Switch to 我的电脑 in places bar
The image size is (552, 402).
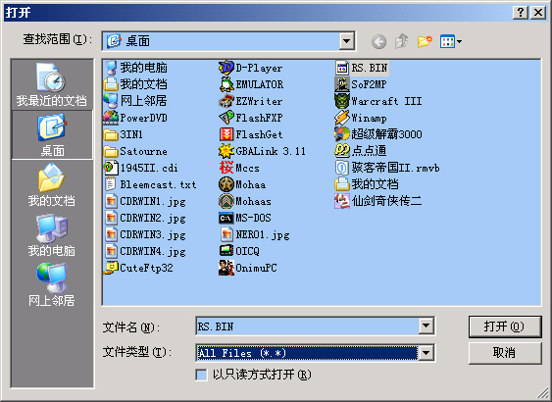52,235
